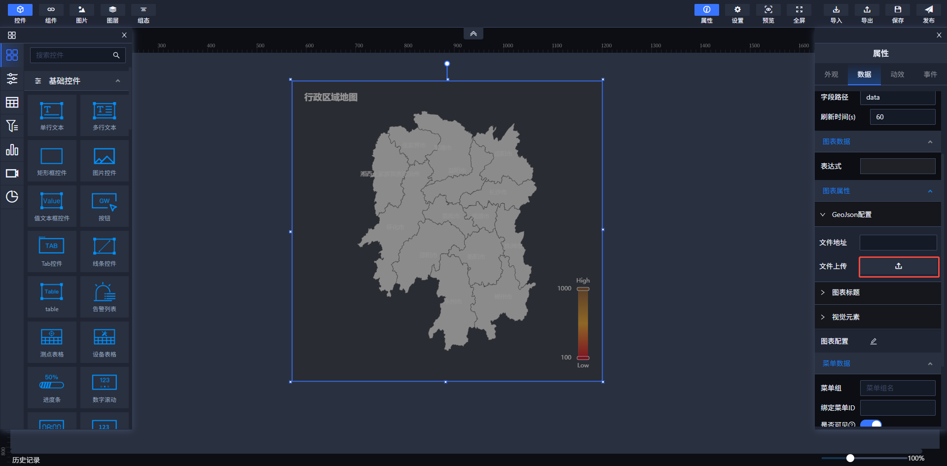This screenshot has width=947, height=466.
Task: Click the file upload icon button
Action: pyautogui.click(x=898, y=266)
